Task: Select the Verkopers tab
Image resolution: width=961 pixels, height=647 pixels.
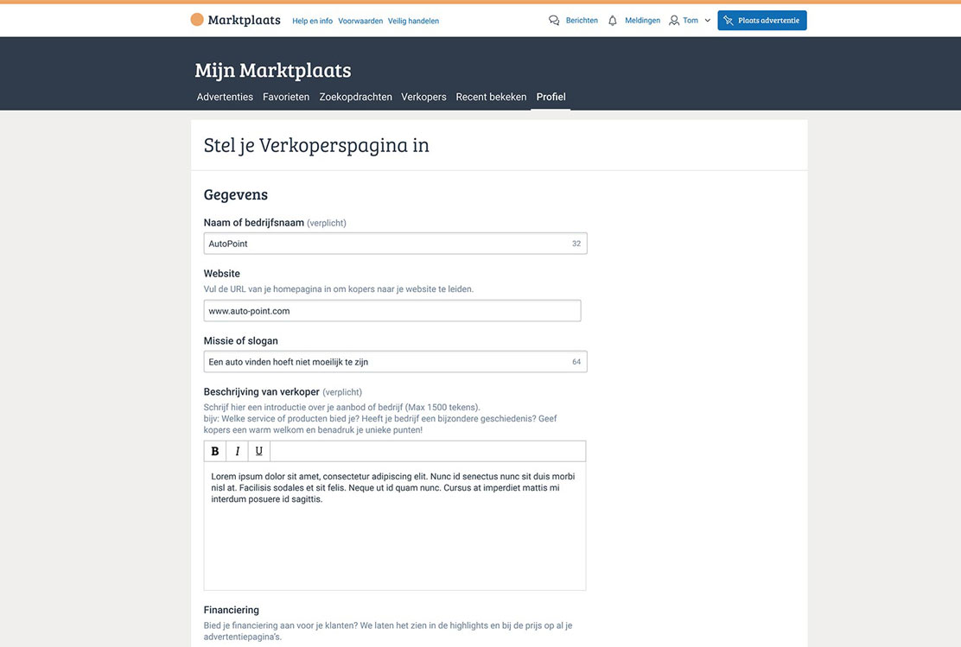Action: click(x=423, y=97)
